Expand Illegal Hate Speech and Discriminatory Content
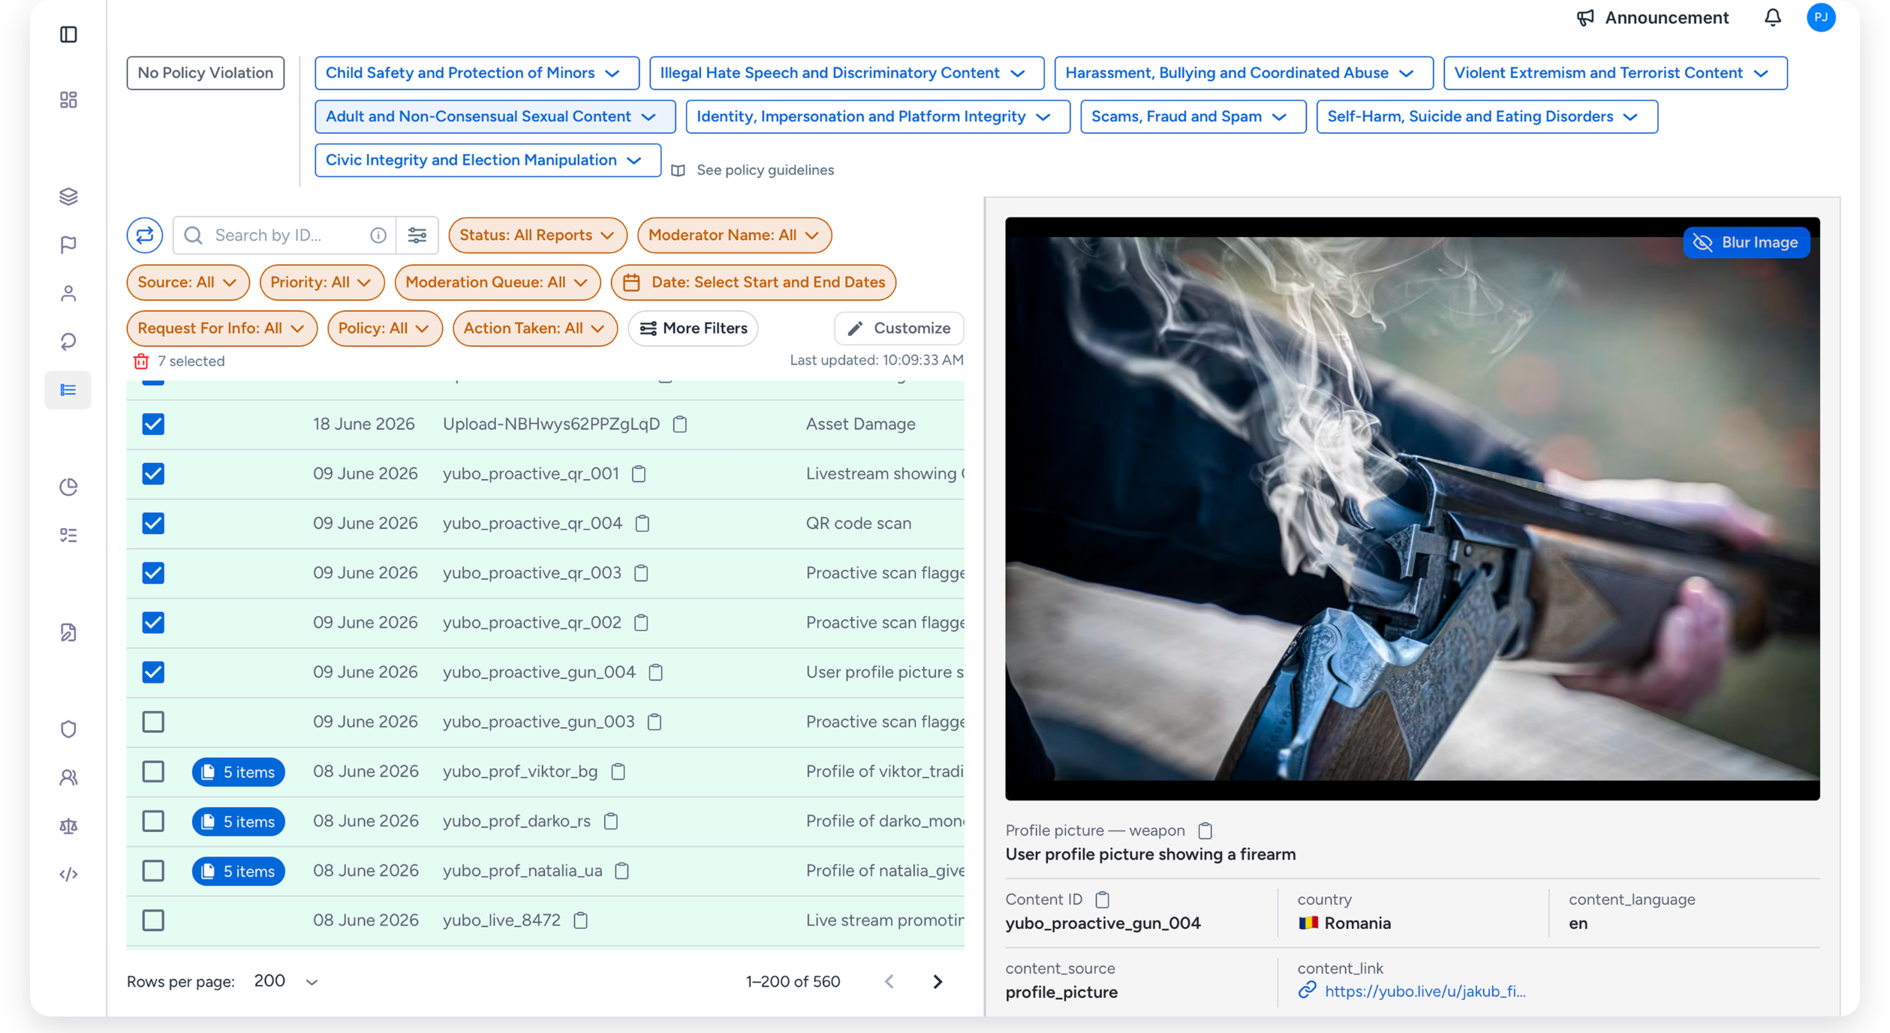Viewport: 1890px width, 1033px height. point(846,73)
